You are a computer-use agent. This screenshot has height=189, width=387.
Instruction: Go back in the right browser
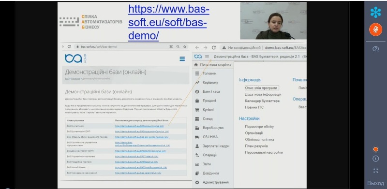197,48
